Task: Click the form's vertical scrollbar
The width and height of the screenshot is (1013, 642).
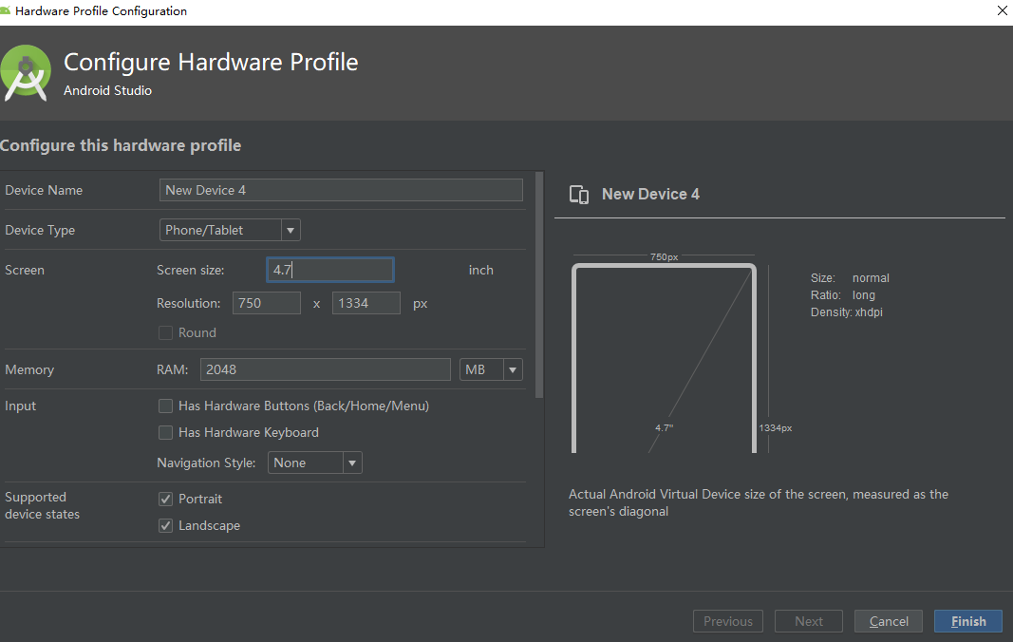Action: tap(539, 285)
